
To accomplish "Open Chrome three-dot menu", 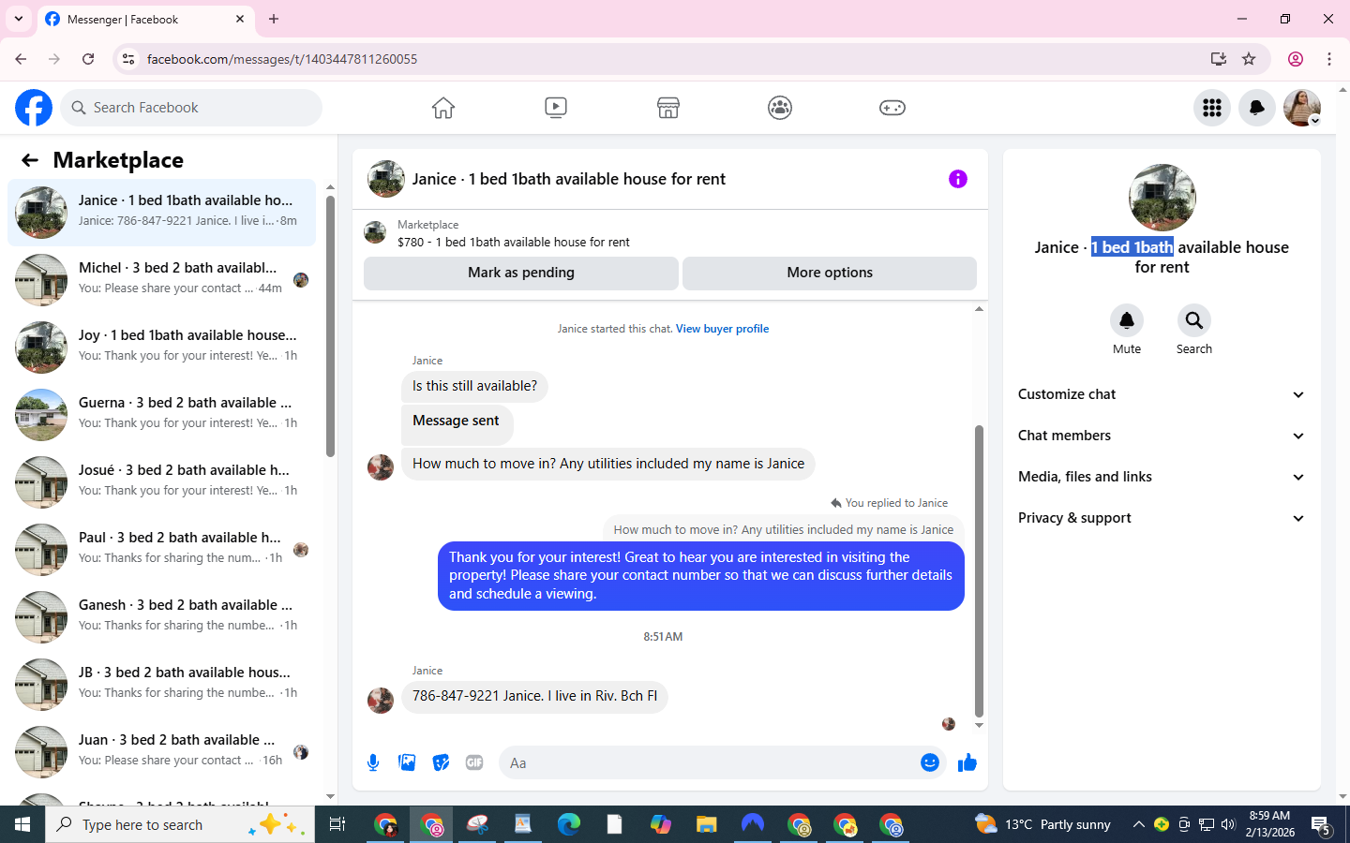I will click(x=1329, y=59).
